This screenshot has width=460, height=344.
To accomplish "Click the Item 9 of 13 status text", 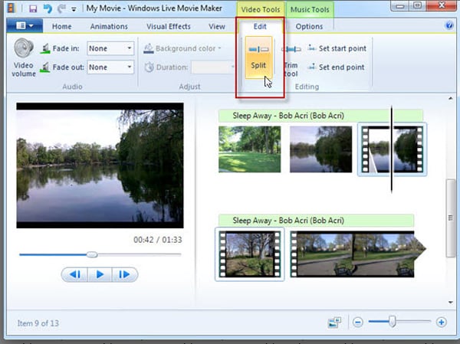I will 38,323.
